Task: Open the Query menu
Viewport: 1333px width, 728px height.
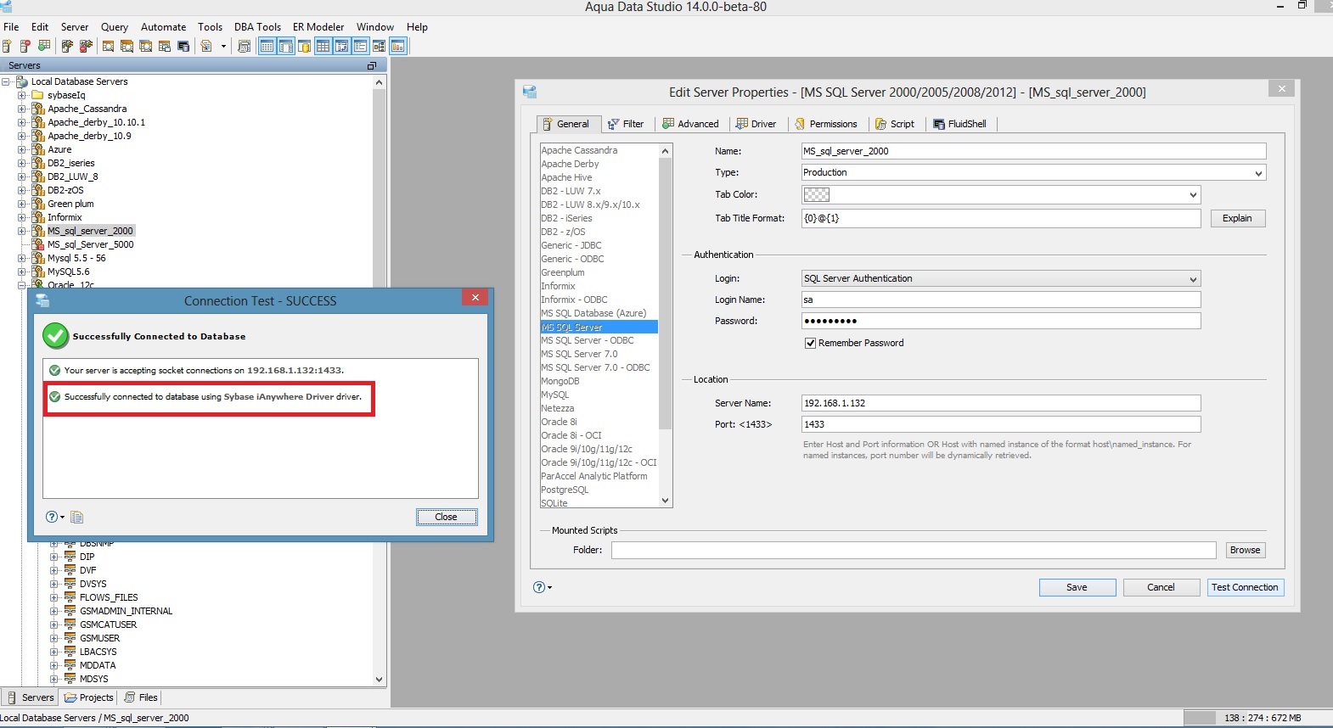Action: pyautogui.click(x=115, y=27)
